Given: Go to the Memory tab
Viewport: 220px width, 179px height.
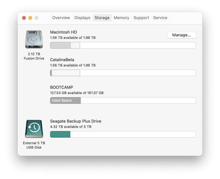Looking at the screenshot, I should click(x=122, y=18).
